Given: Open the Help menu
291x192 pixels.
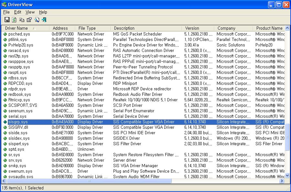Looking at the screenshot, I should 43,12.
